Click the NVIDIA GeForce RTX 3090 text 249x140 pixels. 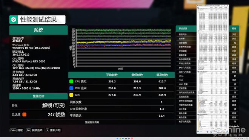[29, 61]
